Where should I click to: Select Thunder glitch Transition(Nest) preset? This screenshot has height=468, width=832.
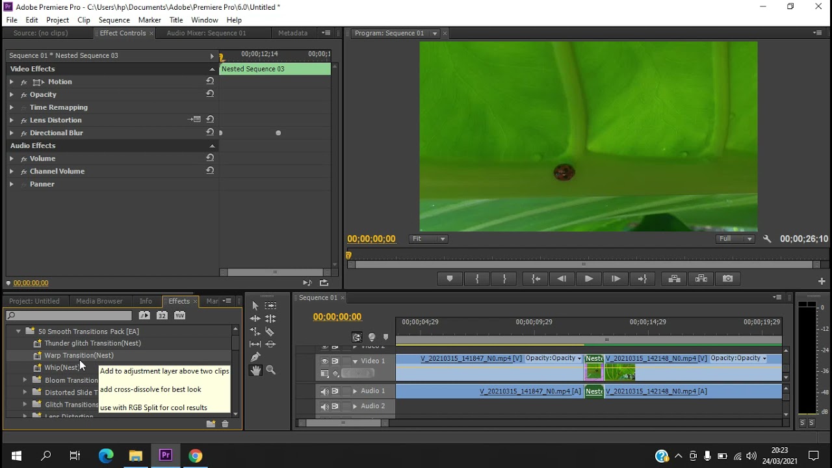pos(92,343)
